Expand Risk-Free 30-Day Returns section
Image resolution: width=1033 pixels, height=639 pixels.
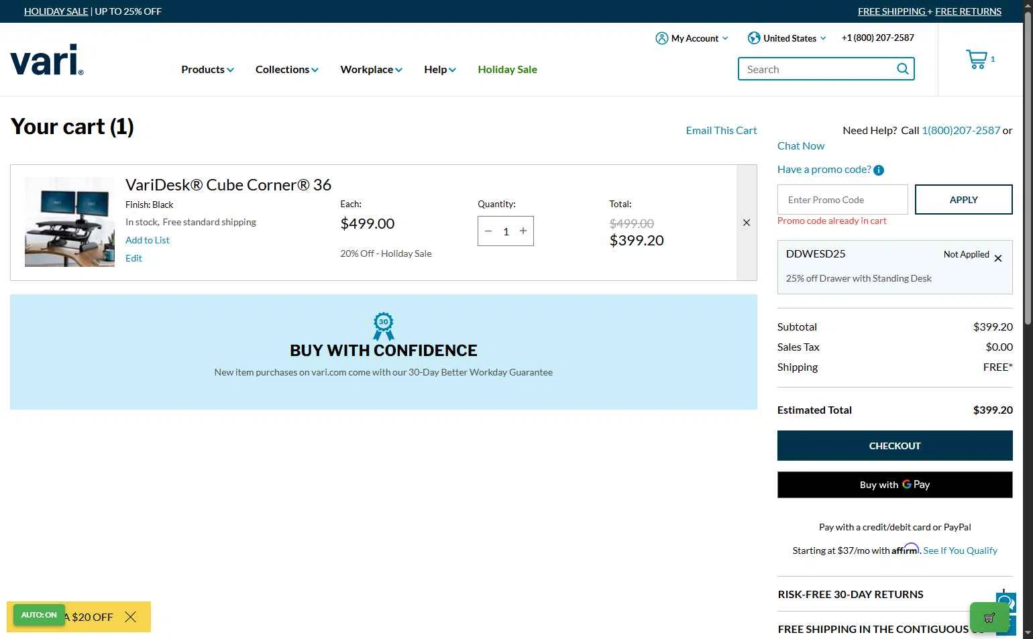pyautogui.click(x=895, y=594)
